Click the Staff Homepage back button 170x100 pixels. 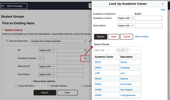14,6
